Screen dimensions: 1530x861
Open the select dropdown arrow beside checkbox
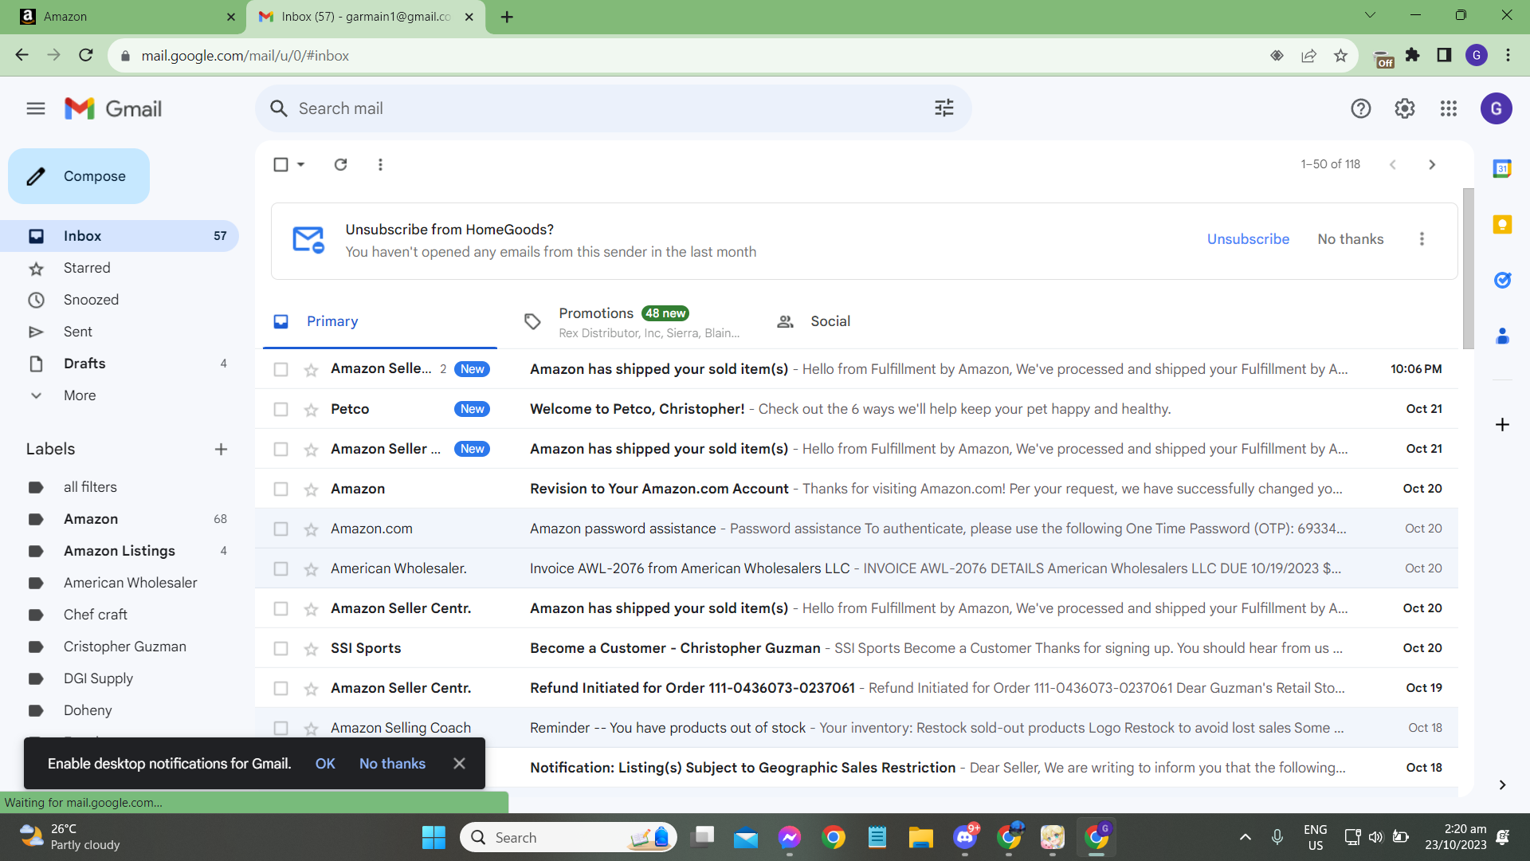pyautogui.click(x=300, y=164)
